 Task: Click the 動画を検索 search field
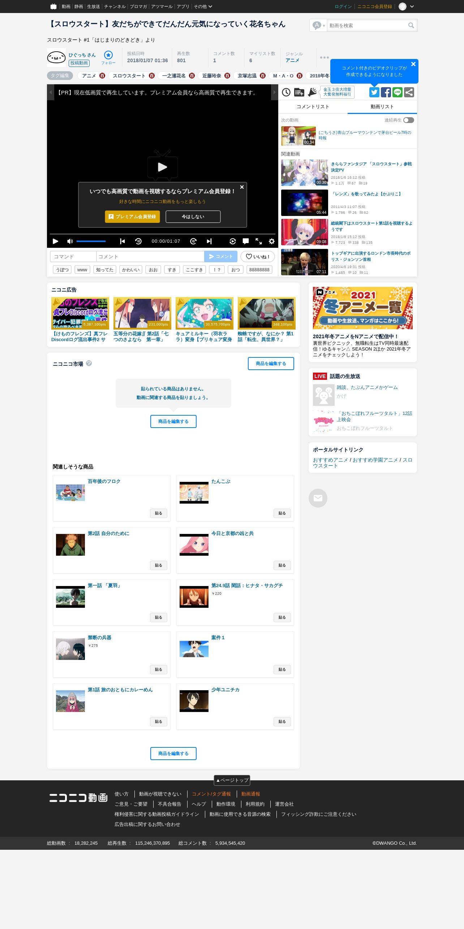click(367, 25)
